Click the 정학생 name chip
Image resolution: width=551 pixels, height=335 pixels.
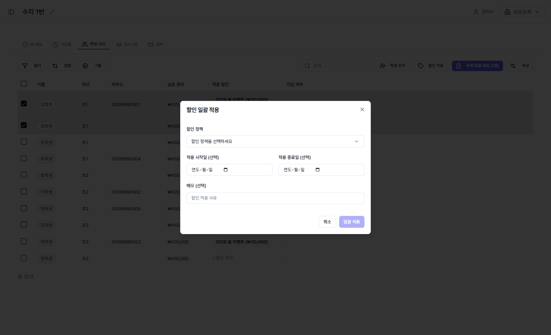pyautogui.click(x=47, y=209)
